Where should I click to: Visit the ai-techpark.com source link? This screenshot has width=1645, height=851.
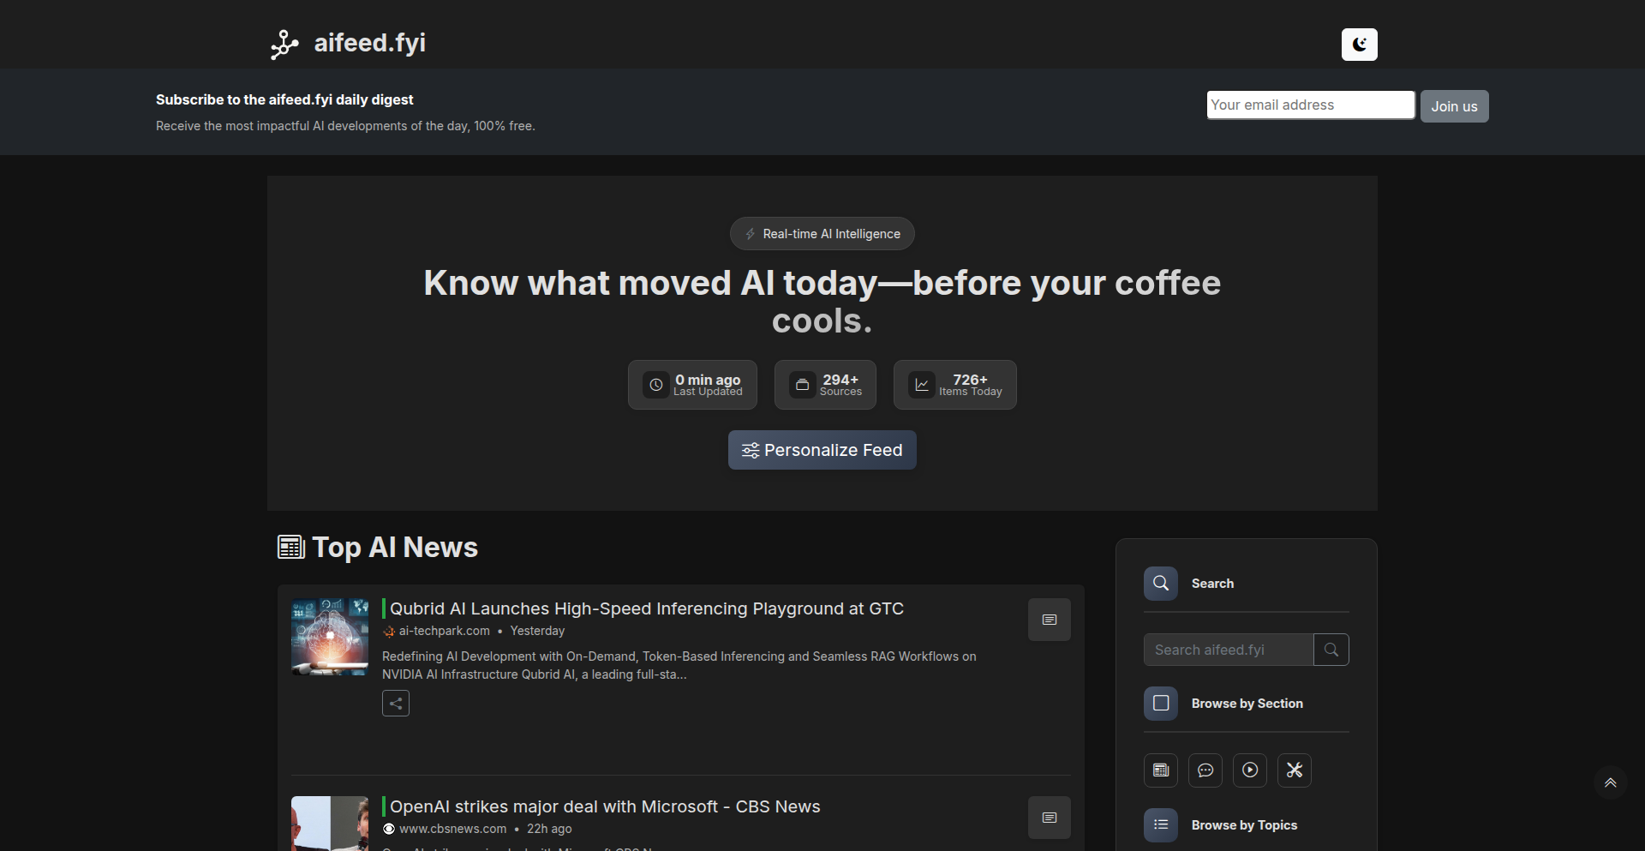tap(445, 631)
